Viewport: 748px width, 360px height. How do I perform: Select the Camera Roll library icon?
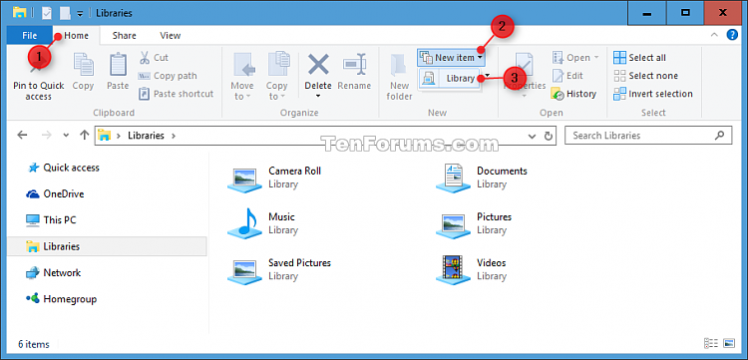[244, 179]
